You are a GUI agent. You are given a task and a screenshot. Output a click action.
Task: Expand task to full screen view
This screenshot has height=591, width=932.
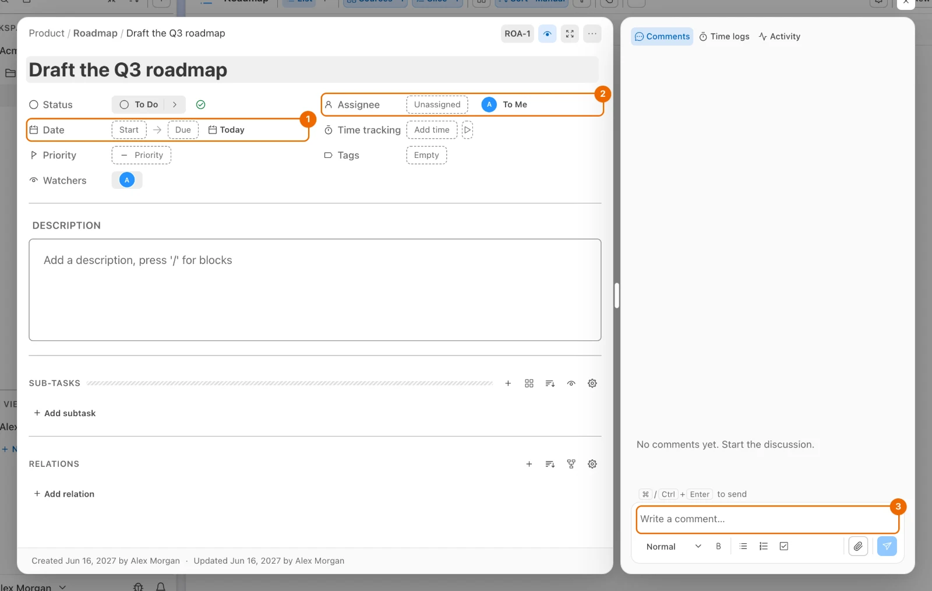coord(570,34)
